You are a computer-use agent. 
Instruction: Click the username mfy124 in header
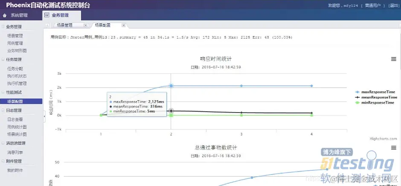[x=350, y=6]
